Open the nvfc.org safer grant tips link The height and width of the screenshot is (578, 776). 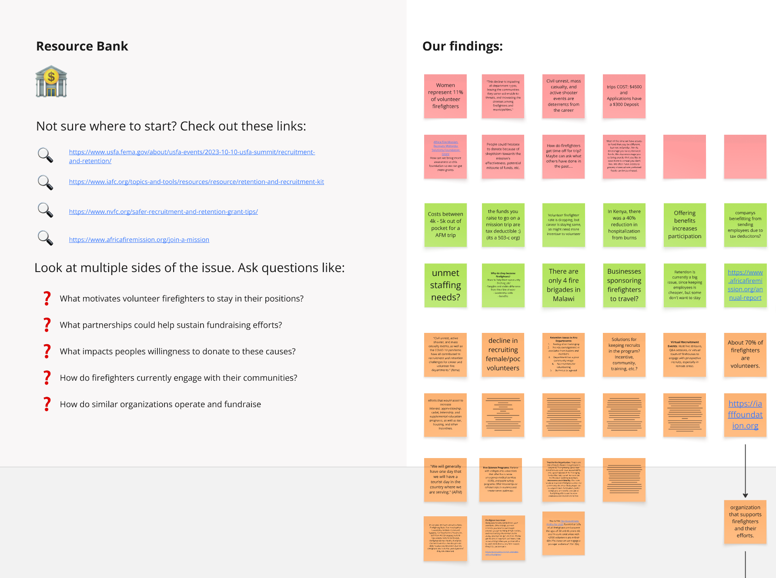[164, 212]
